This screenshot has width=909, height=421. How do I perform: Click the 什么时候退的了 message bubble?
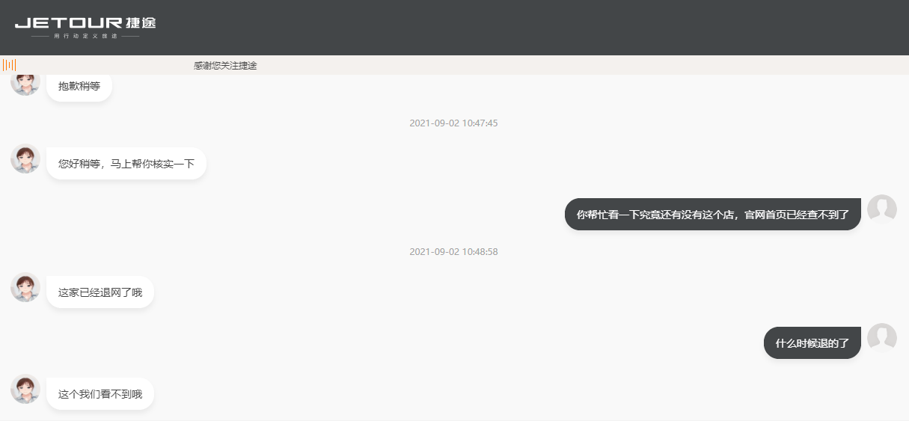point(812,343)
